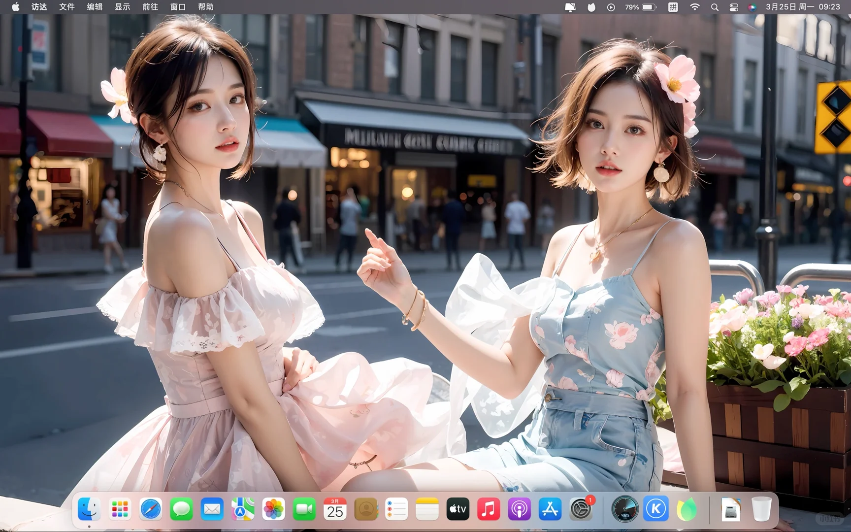Start FaceTime from the Dock
The width and height of the screenshot is (851, 532).
coord(304,509)
